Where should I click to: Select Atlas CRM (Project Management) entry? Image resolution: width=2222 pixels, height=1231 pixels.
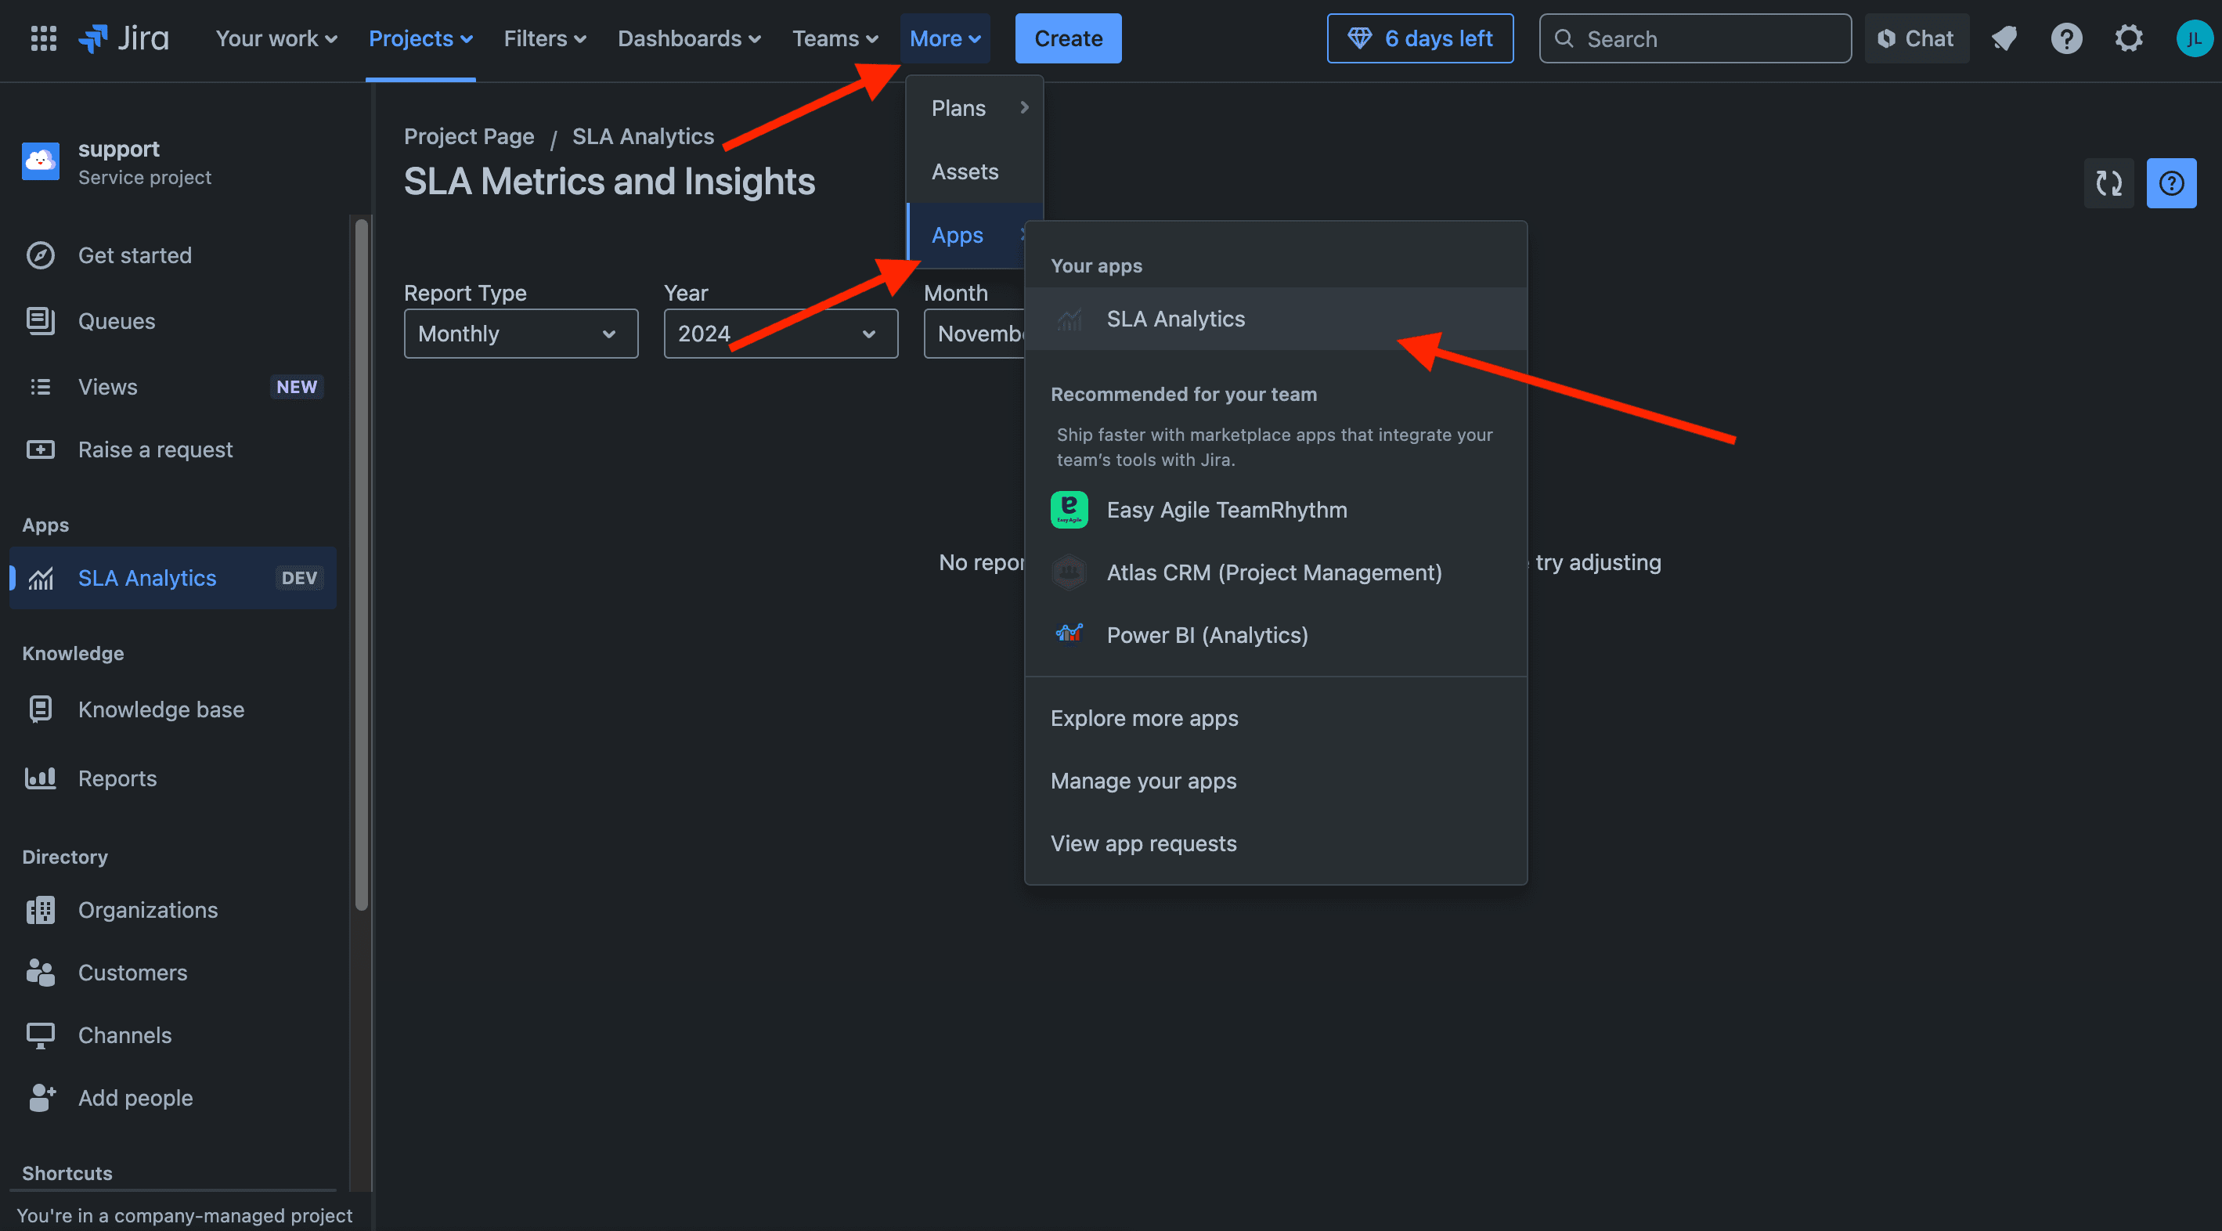coord(1275,572)
